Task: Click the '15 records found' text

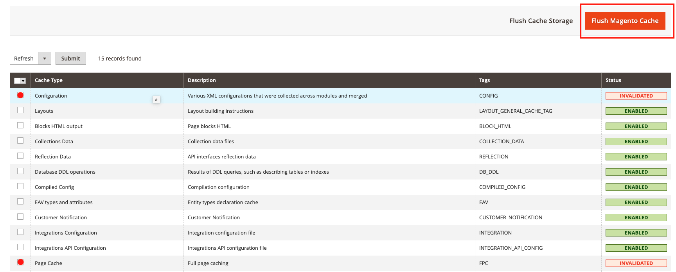Action: point(120,59)
